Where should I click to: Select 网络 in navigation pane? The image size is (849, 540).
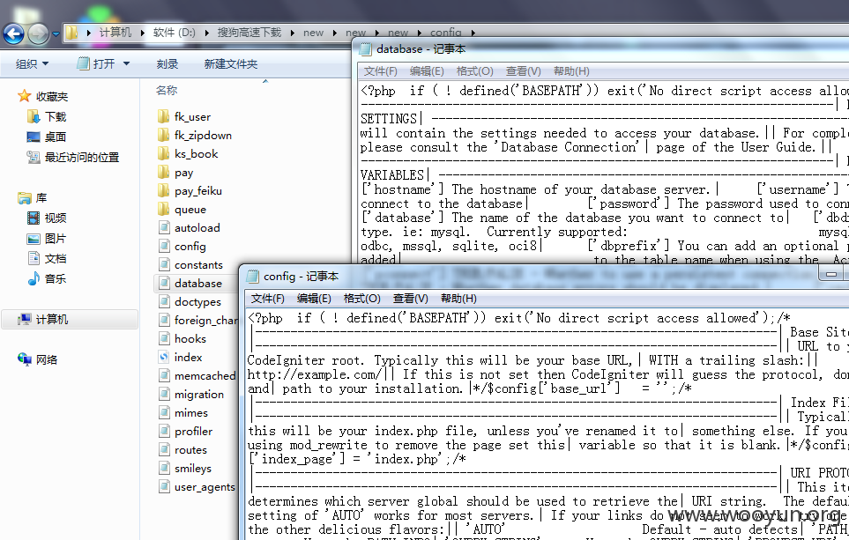pos(37,359)
